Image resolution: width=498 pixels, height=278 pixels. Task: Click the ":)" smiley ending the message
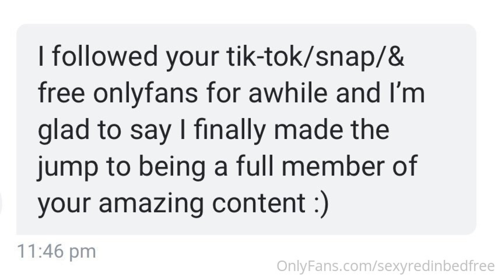coord(322,203)
